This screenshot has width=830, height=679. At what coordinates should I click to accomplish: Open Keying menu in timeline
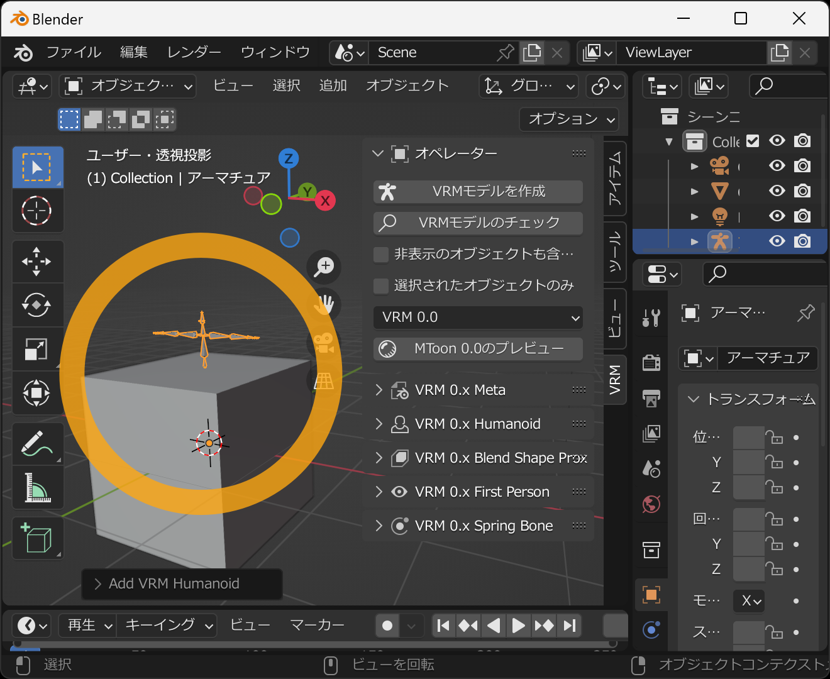pyautogui.click(x=167, y=626)
